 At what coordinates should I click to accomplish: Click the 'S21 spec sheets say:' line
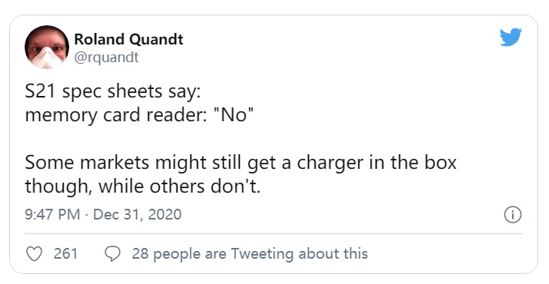pyautogui.click(x=113, y=92)
